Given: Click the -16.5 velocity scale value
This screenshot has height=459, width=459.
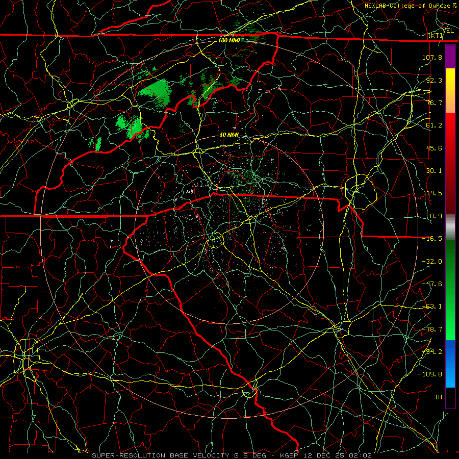Looking at the screenshot, I should click(x=432, y=239).
